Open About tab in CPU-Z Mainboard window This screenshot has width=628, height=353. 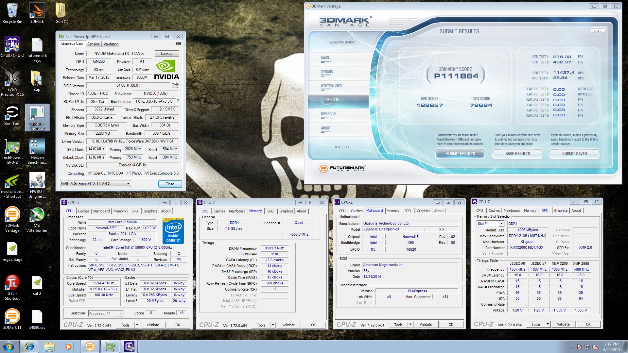(x=439, y=211)
